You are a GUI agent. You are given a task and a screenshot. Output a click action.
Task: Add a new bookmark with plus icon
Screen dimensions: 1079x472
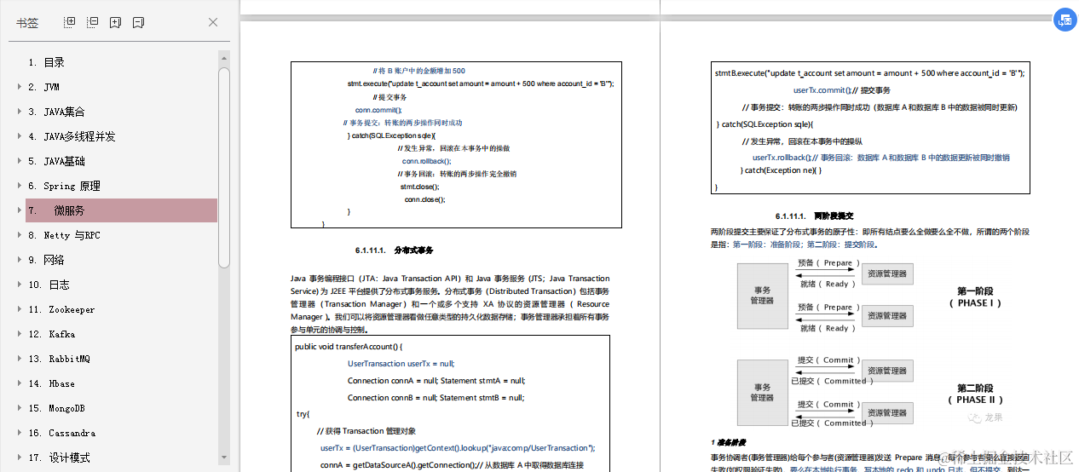[116, 22]
